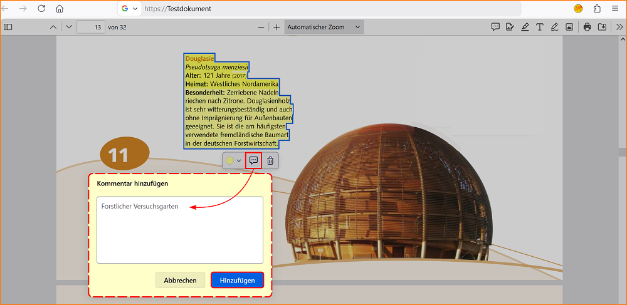This screenshot has width=627, height=305.
Task: Open the Automatischer Zoom dropdown
Action: point(324,27)
